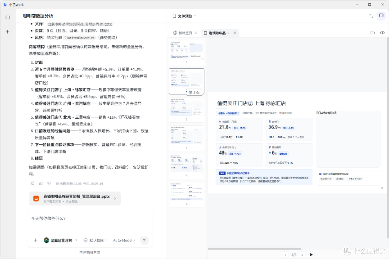Click the +6% marketing cost value
Image resolution: width=389 pixels, height=259 pixels.
click(272, 153)
